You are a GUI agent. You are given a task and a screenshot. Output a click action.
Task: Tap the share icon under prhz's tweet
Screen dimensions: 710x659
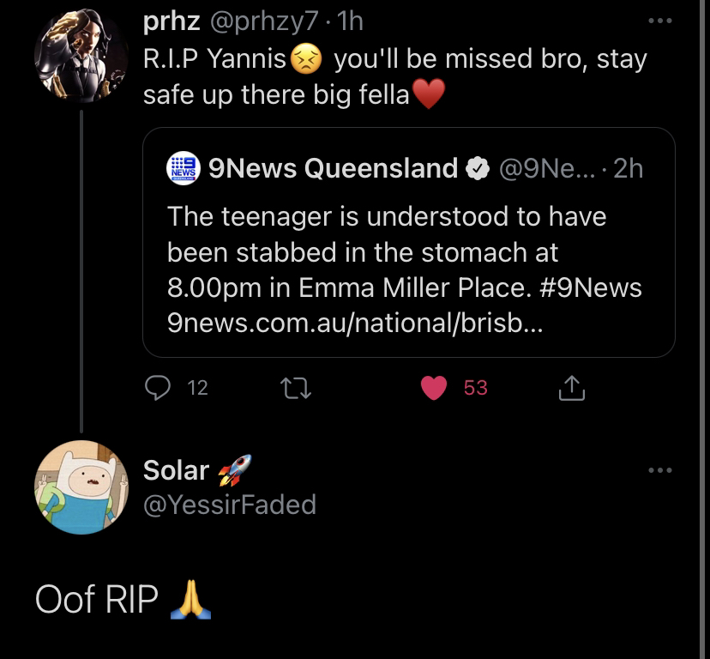point(571,389)
